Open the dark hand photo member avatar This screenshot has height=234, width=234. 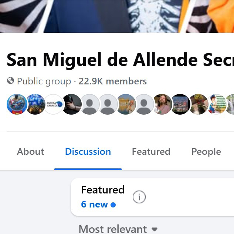click(x=72, y=104)
